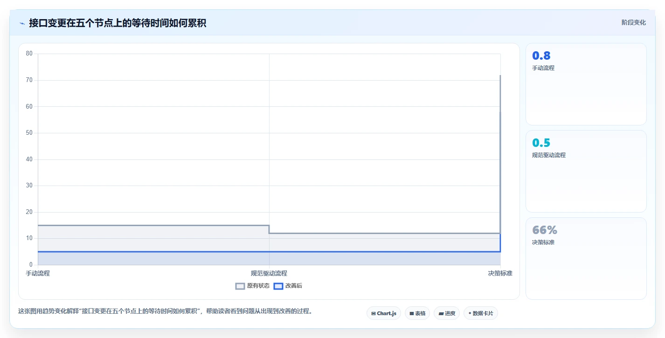Click the y-axis value 50
The height and width of the screenshot is (338, 665).
(29, 133)
